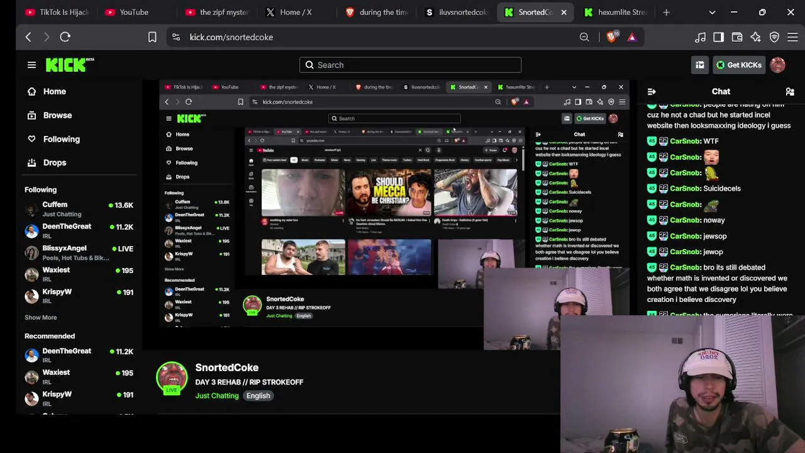Switch to the Home / X tab
The width and height of the screenshot is (805, 453).
[296, 12]
